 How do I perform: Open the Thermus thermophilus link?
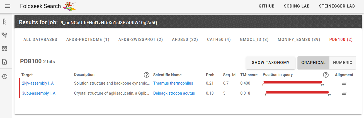(x=173, y=83)
